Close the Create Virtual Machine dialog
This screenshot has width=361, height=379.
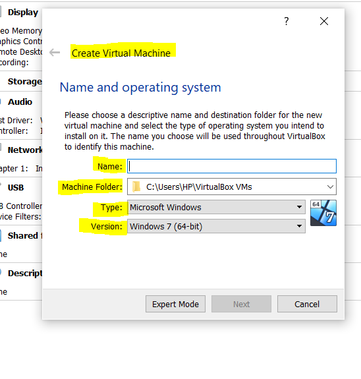324,21
